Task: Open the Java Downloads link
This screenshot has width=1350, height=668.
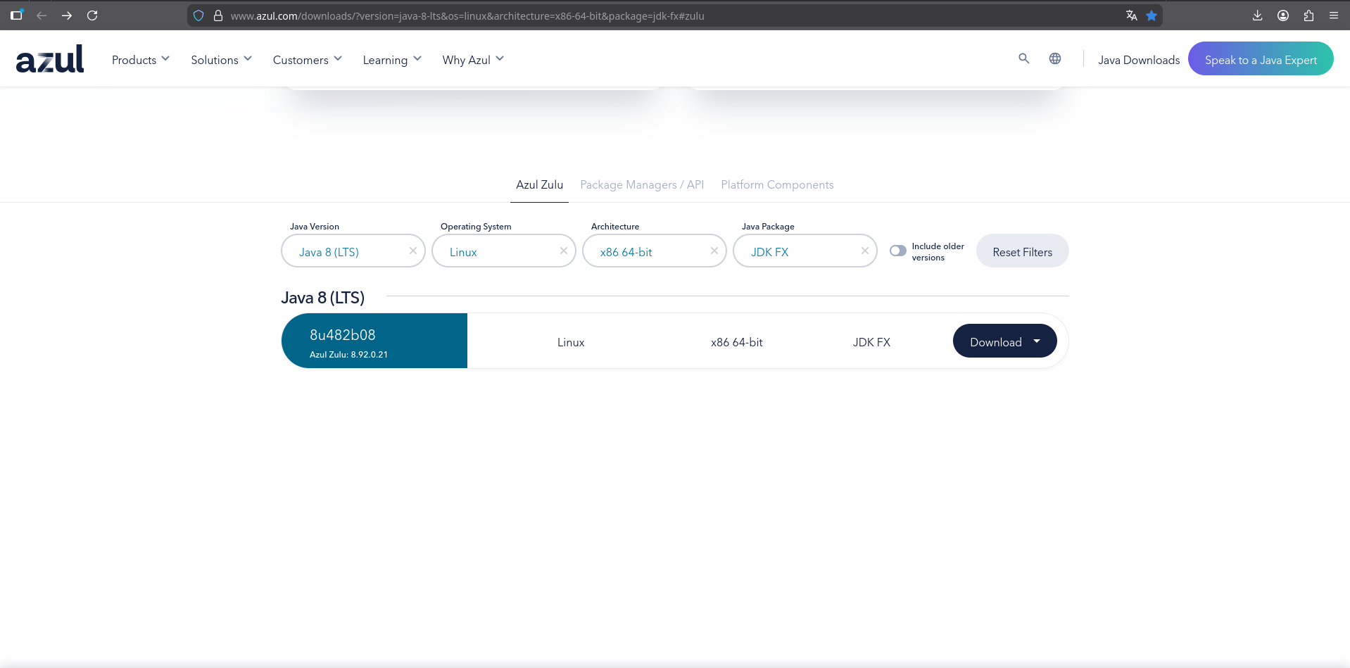Action: pos(1139,60)
